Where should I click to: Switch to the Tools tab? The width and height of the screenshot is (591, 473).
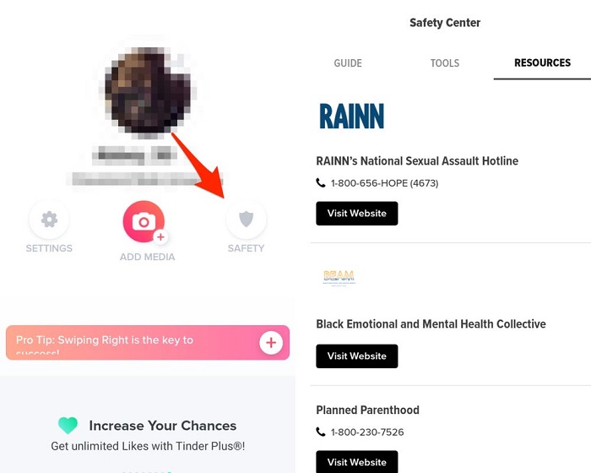(x=444, y=63)
